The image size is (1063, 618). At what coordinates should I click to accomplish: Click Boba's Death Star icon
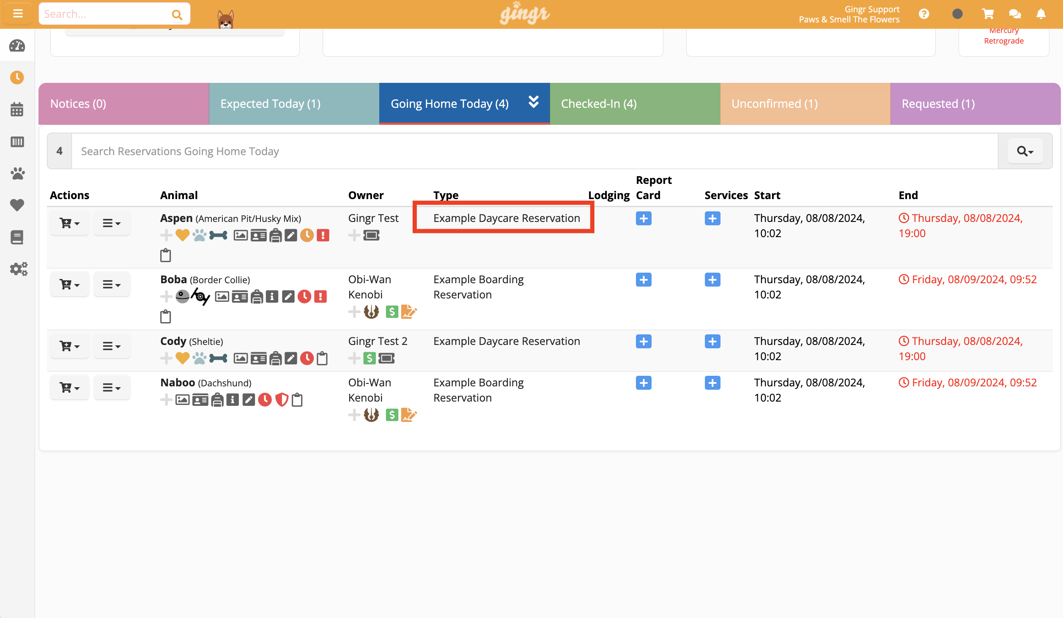click(182, 297)
